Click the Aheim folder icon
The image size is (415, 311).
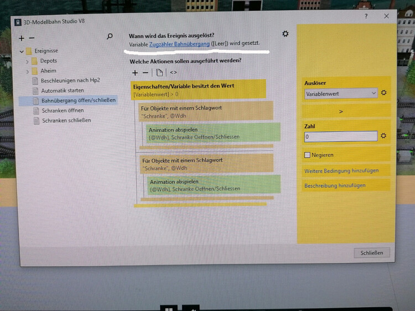click(35, 71)
